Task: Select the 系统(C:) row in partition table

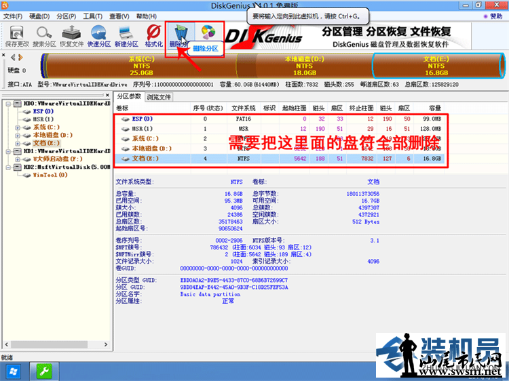Action: pyautogui.click(x=280, y=139)
